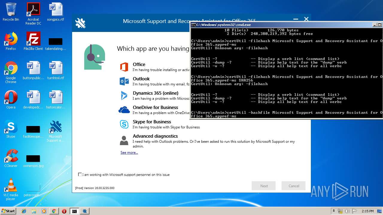The height and width of the screenshot is (215, 383).
Task: Minimize the cmd.exe window
Action: pos(374,25)
